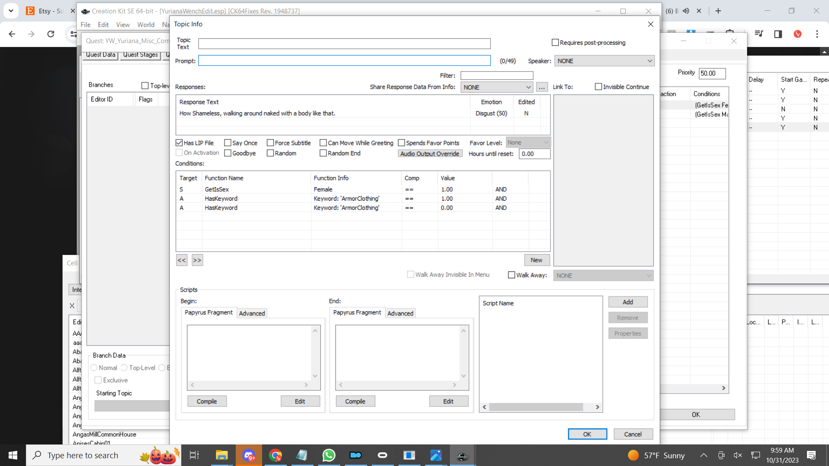Enable Force Subtitle checkbox
This screenshot has height=466, width=829.
click(x=270, y=143)
